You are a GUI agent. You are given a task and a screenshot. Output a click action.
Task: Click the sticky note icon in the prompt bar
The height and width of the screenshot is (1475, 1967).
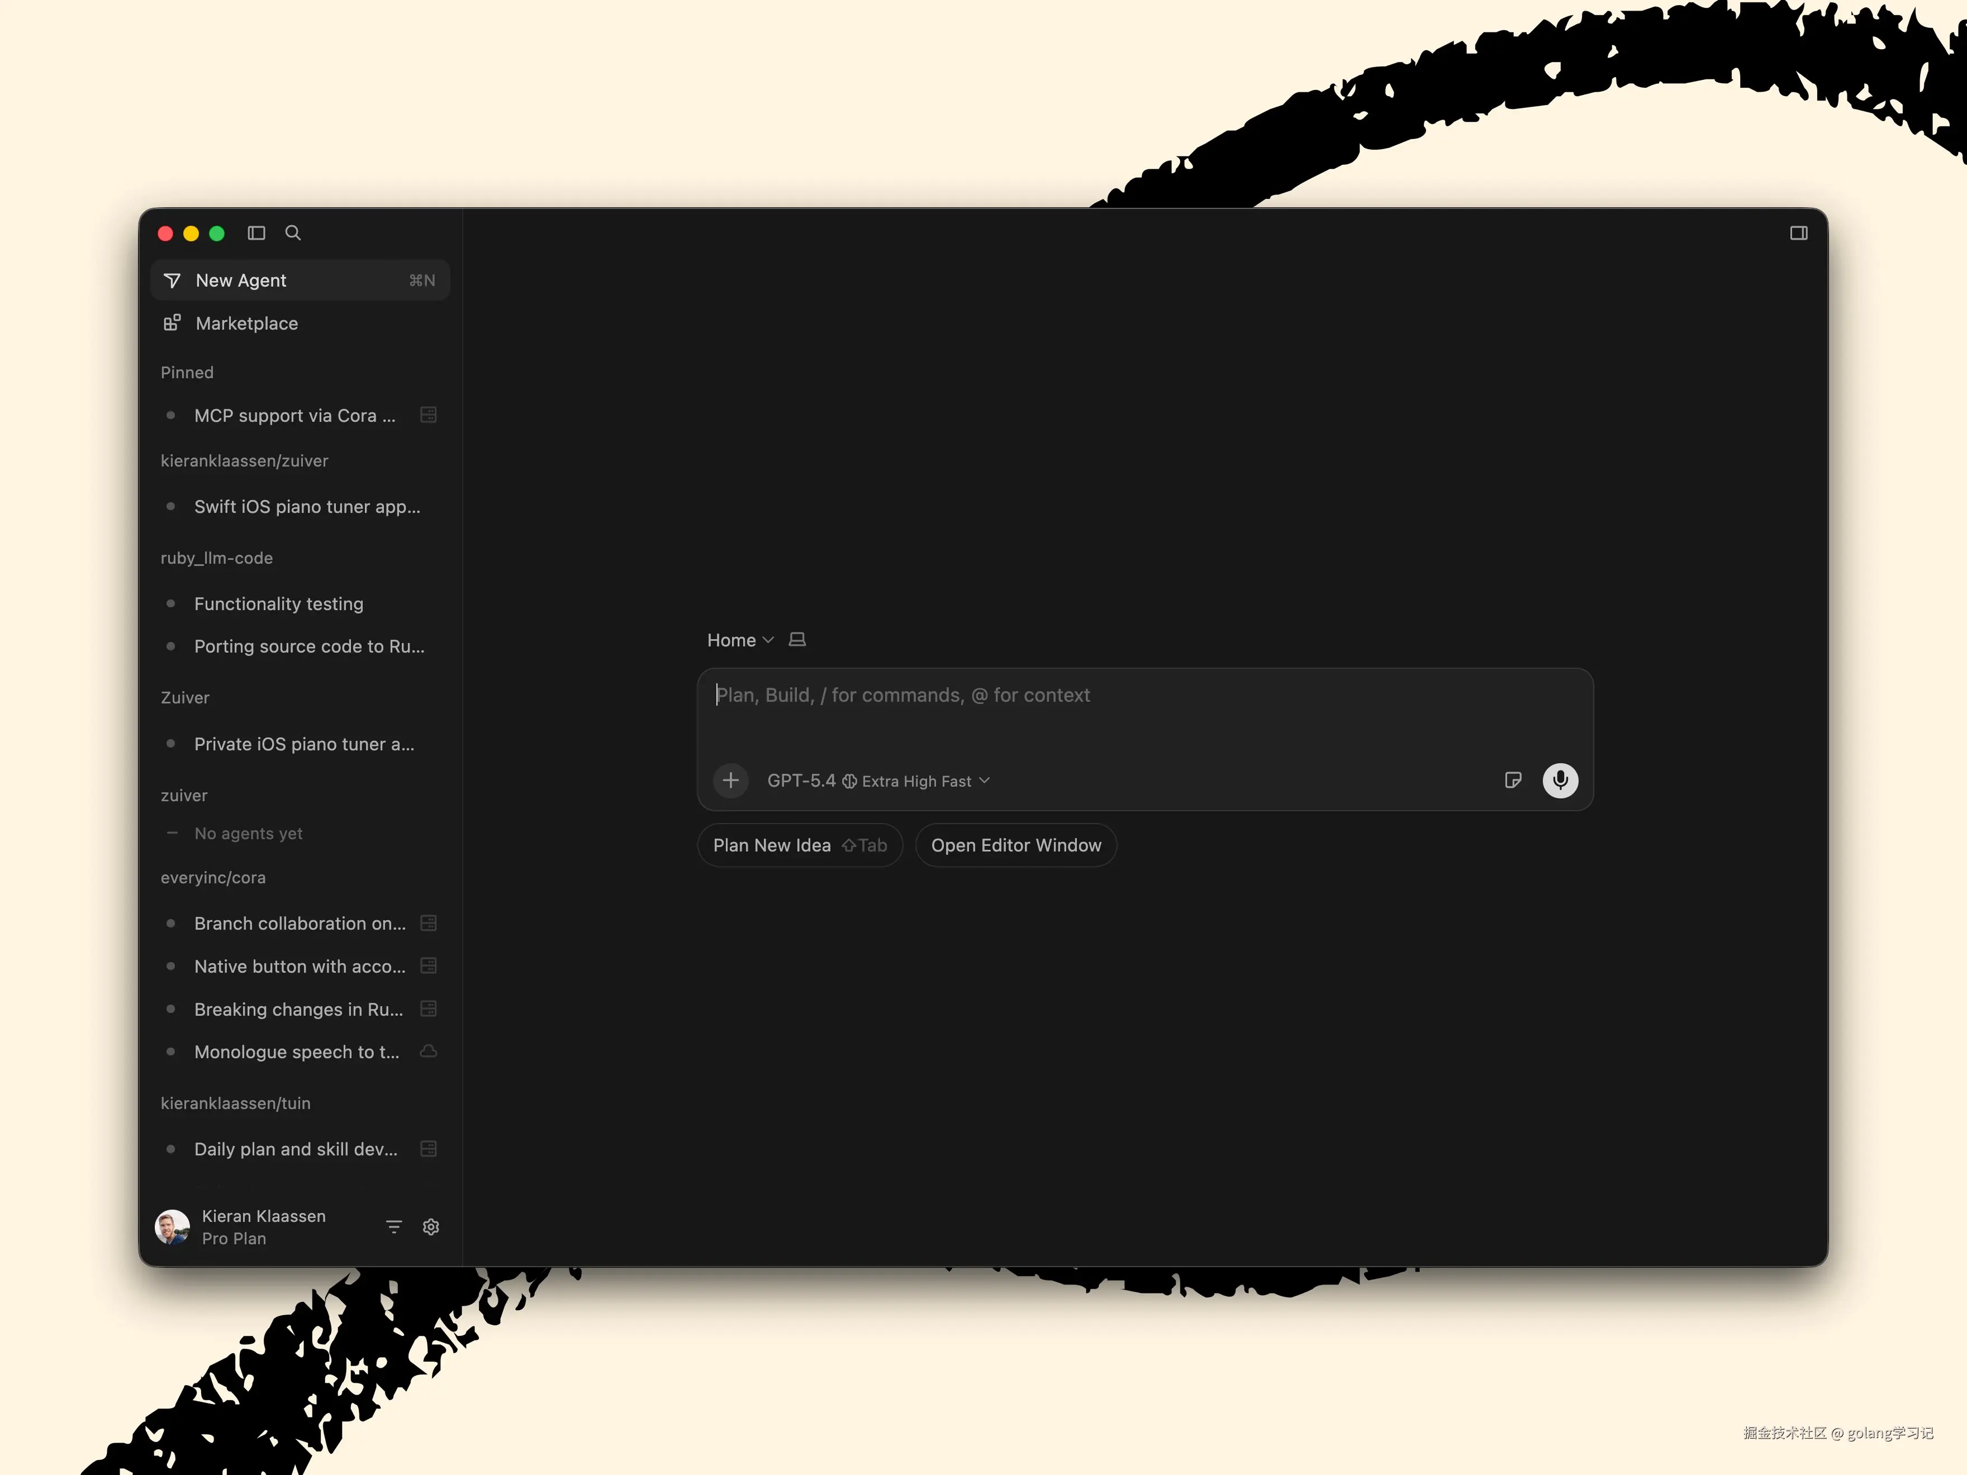coord(1513,780)
